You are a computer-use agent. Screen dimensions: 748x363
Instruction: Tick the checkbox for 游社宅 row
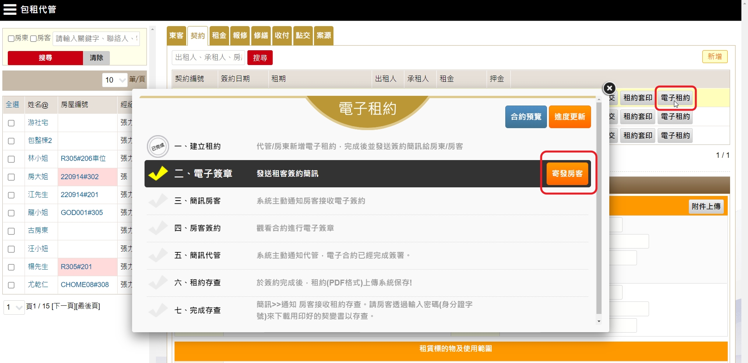[x=11, y=123]
